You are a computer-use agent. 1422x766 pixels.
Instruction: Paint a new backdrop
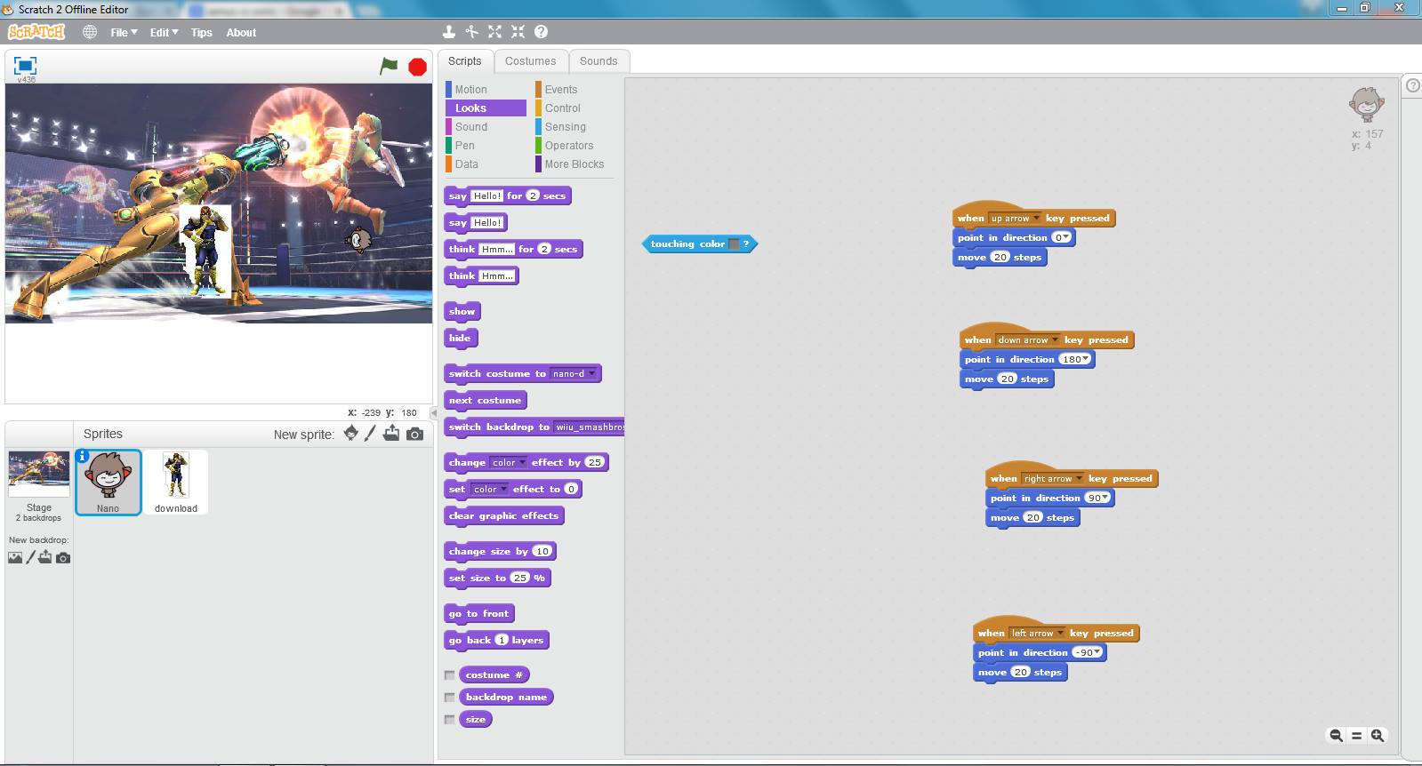(30, 557)
